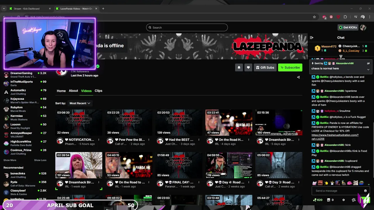Click the white cat face emote
374x210 pixels.
click(355, 183)
